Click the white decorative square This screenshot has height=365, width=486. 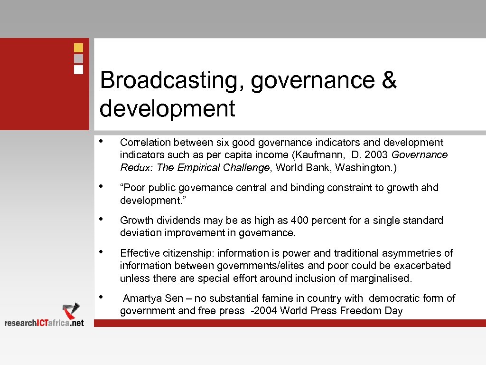[78, 70]
